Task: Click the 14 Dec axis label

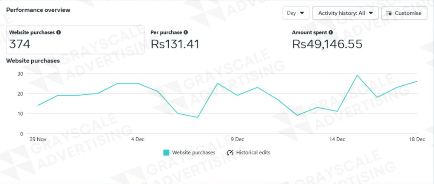Action: coord(337,139)
